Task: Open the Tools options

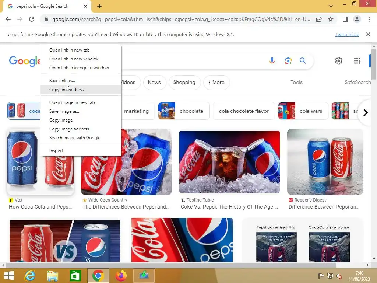Action: 296,82
